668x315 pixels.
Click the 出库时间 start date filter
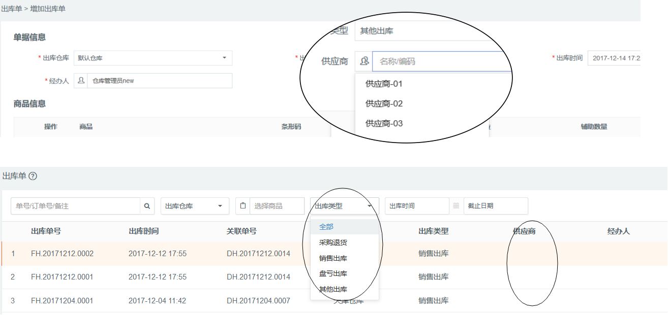click(x=417, y=206)
